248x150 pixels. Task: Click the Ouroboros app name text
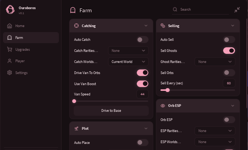(x=27, y=8)
